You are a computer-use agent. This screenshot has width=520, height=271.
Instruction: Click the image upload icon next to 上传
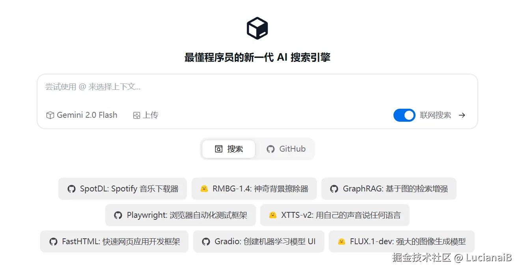[x=137, y=115]
